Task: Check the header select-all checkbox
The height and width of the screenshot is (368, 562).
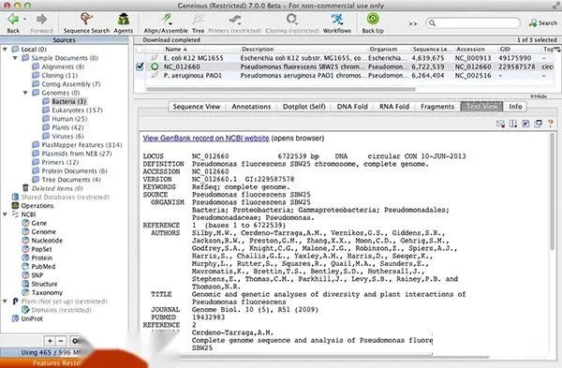Action: click(x=140, y=49)
